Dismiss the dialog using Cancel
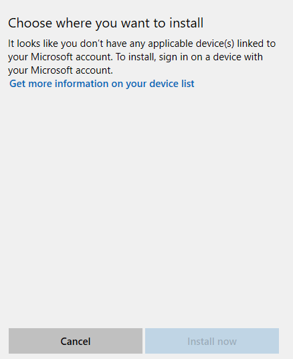This screenshot has width=293, height=359. pyautogui.click(x=76, y=341)
